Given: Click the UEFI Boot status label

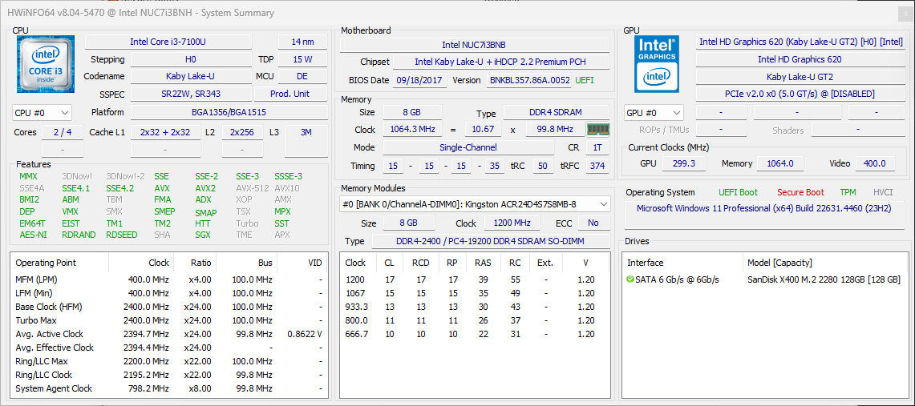Looking at the screenshot, I should [x=739, y=192].
